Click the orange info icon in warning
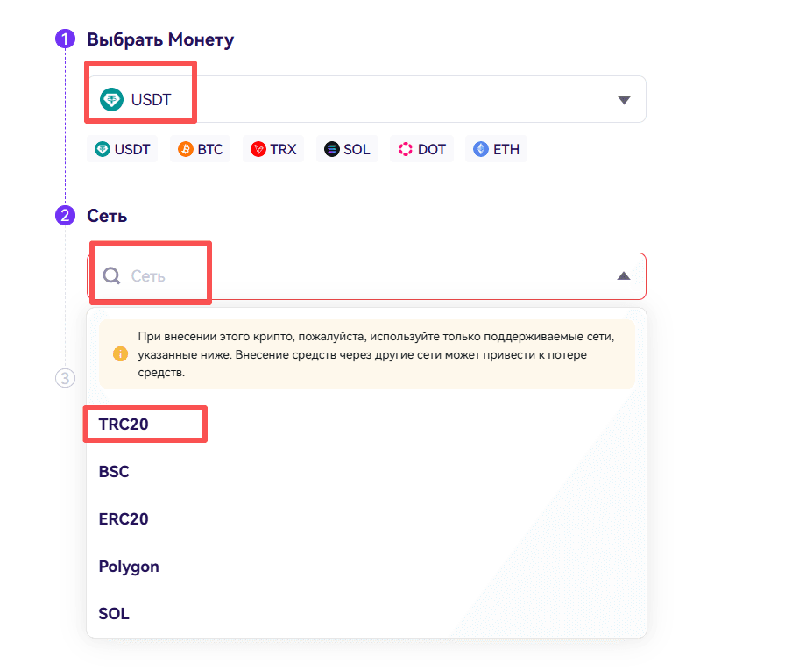This screenshot has width=799, height=671. [120, 353]
